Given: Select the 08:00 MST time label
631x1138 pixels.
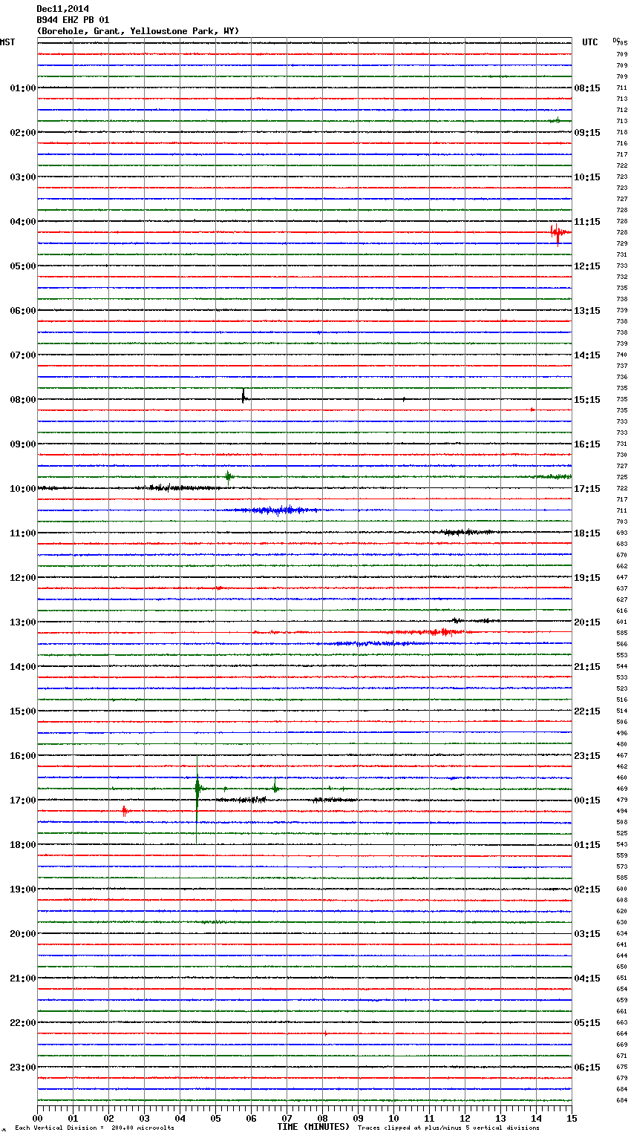Looking at the screenshot, I should click(x=22, y=400).
